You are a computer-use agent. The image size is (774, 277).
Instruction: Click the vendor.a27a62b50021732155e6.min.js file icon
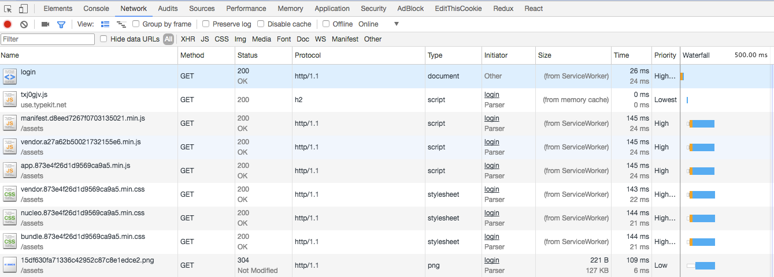coord(10,147)
